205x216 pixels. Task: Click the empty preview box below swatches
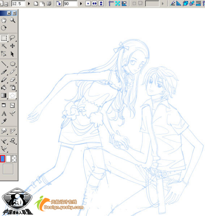[8, 169]
